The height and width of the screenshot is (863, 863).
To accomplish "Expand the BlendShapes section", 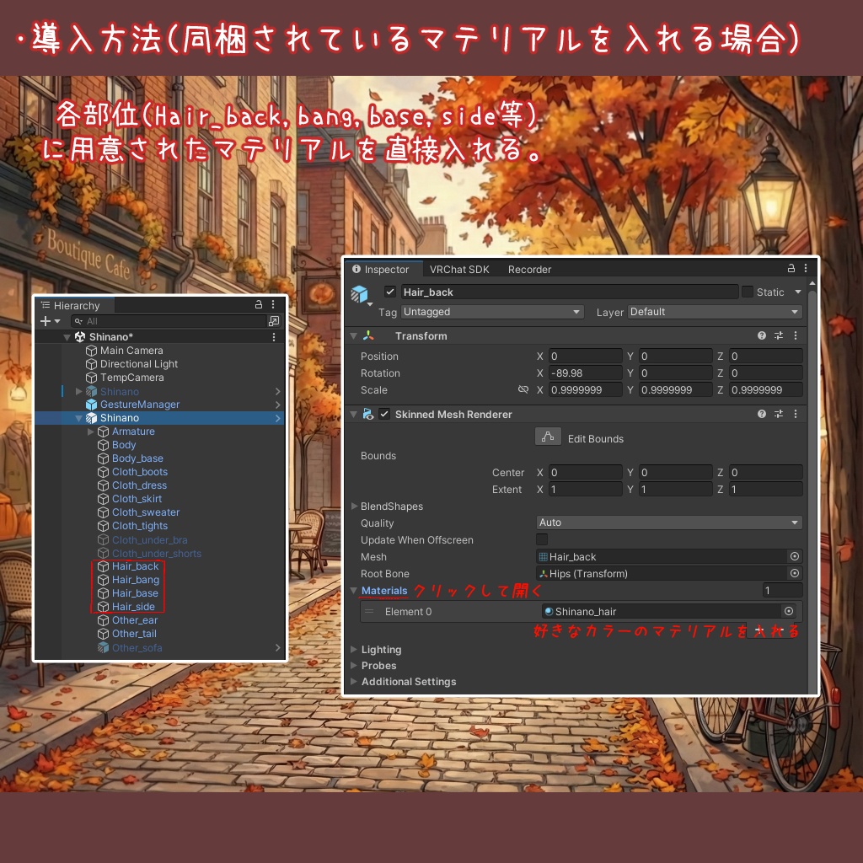I will [x=355, y=506].
